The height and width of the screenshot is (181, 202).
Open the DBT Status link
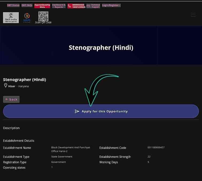(x=13, y=5)
